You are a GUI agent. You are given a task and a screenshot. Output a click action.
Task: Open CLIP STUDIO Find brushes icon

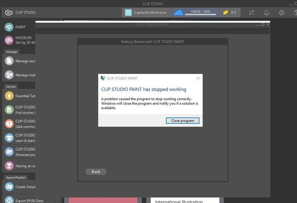[9, 110]
